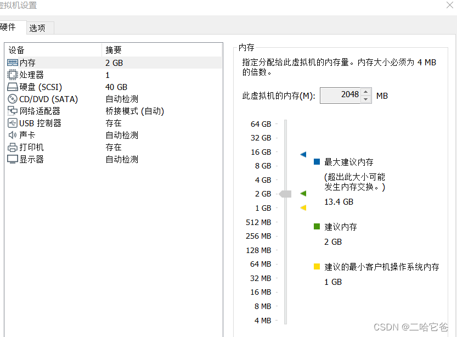Click the green recommended memory marker
The height and width of the screenshot is (337, 457).
[303, 193]
